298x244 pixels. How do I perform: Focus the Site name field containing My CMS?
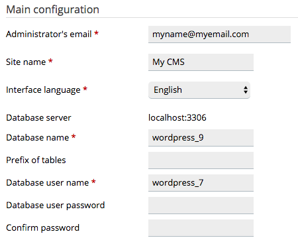click(201, 62)
